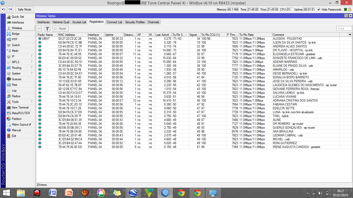Open the Mesh sidebar icon

tap(9, 51)
